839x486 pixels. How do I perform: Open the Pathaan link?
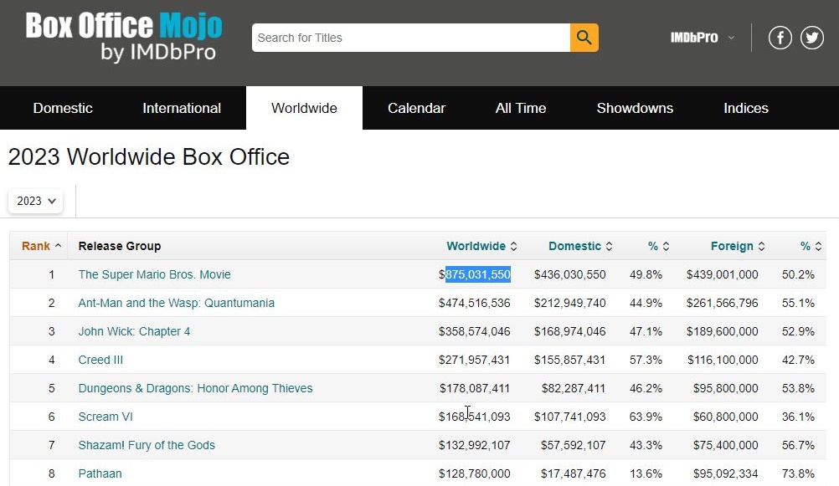[x=100, y=473]
